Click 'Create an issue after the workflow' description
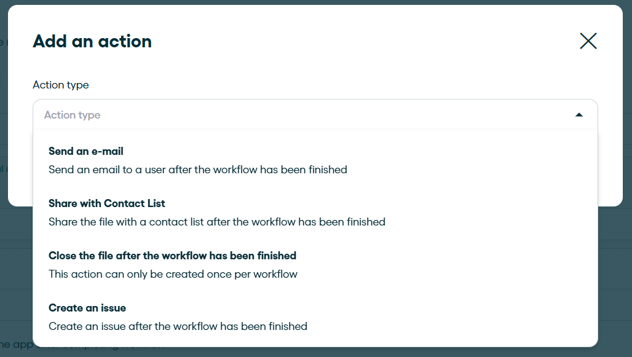The image size is (632, 357). coord(178,326)
